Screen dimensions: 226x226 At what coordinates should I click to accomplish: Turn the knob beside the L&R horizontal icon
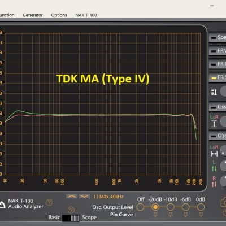click(x=223, y=150)
